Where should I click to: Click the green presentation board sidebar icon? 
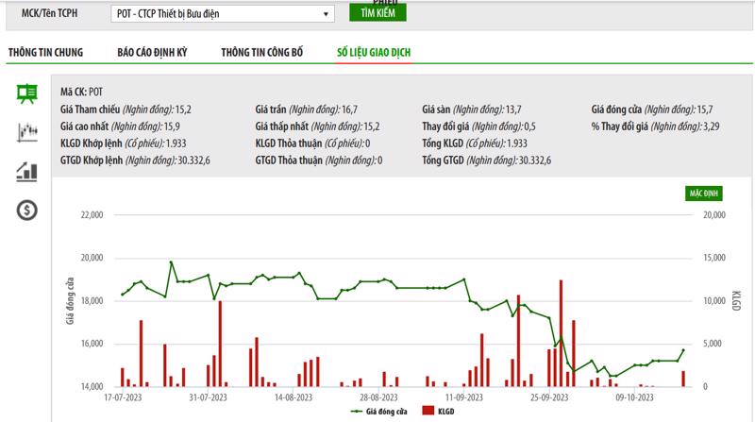pyautogui.click(x=26, y=93)
